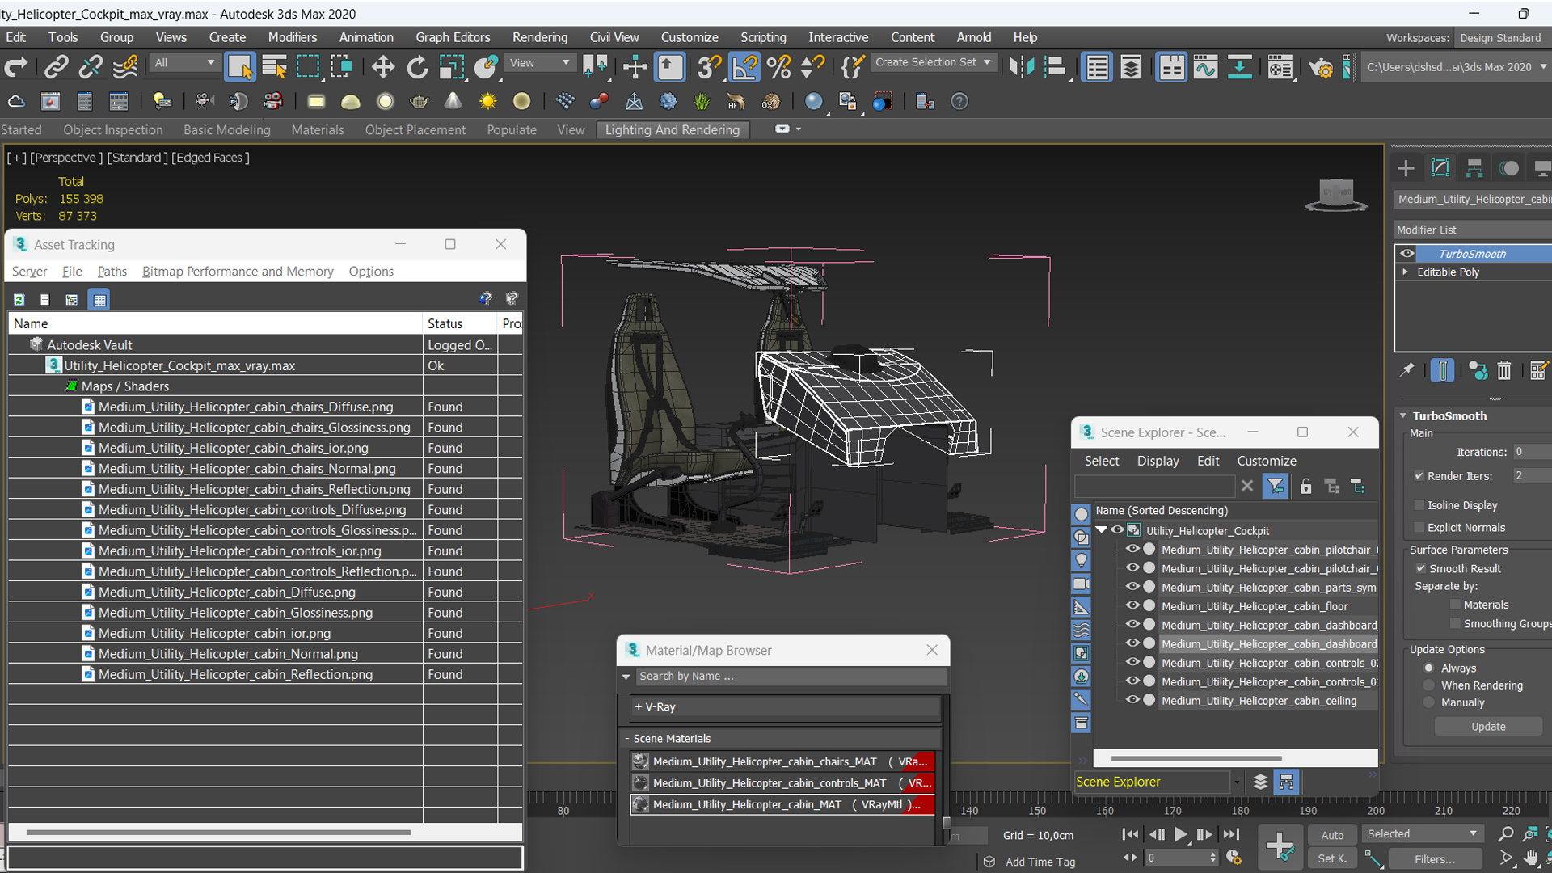The image size is (1552, 873).
Task: Click the Zoom magnifier viewport control
Action: [x=1506, y=833]
